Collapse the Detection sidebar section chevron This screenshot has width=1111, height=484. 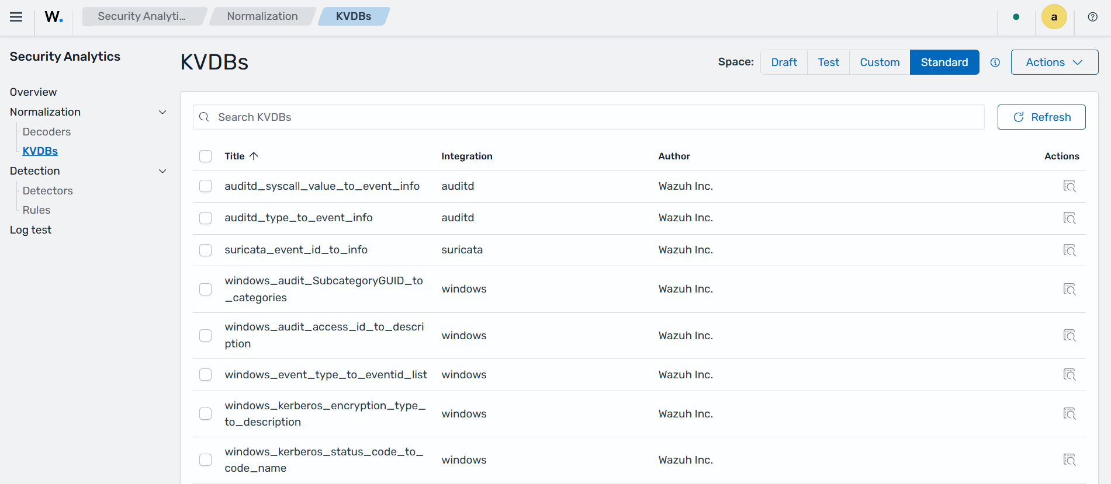pos(162,171)
